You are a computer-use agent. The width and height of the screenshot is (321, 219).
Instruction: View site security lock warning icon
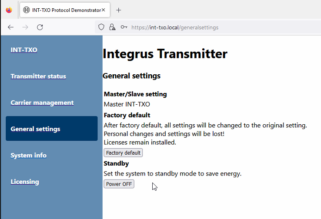[x=112, y=27]
